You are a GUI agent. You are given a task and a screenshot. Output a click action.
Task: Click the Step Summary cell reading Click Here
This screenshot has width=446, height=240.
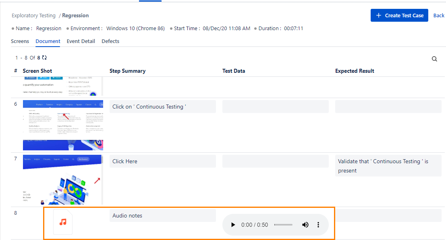point(162,161)
